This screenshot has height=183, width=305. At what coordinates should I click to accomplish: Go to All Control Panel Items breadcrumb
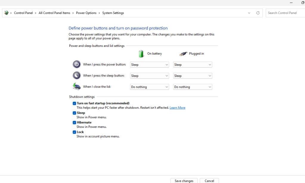click(54, 13)
